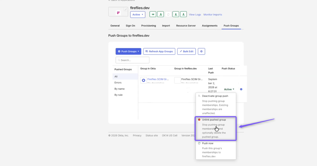The height and width of the screenshot is (166, 317).
Task: Click the blue info icon beside Active status
Action: pos(241,89)
